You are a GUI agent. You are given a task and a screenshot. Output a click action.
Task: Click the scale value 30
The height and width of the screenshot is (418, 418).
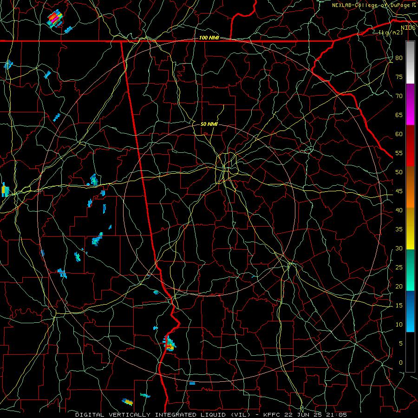(x=399, y=248)
